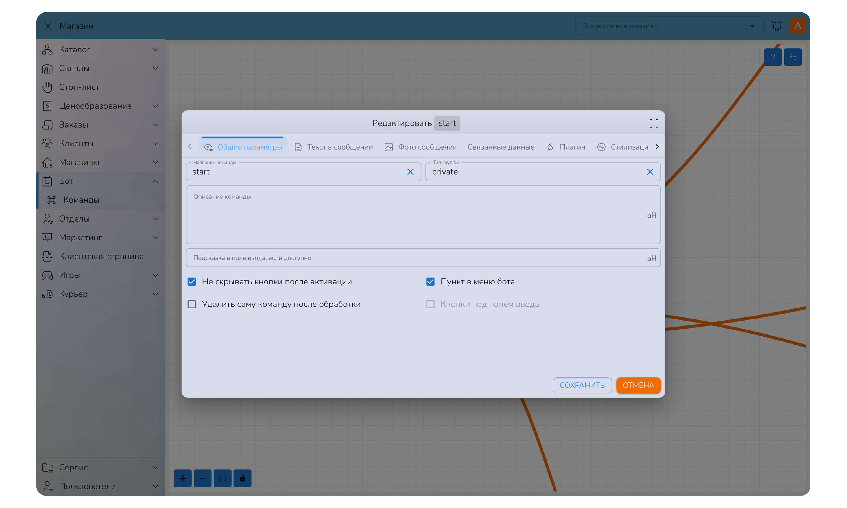This screenshot has width=847, height=508.
Task: Switch to 'Текст в сообщении' tab
Action: (334, 147)
